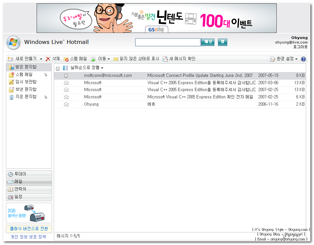
Task: Open Microsoft Visual C++ 2005 확인 전자 메일 message
Action: pos(200,97)
